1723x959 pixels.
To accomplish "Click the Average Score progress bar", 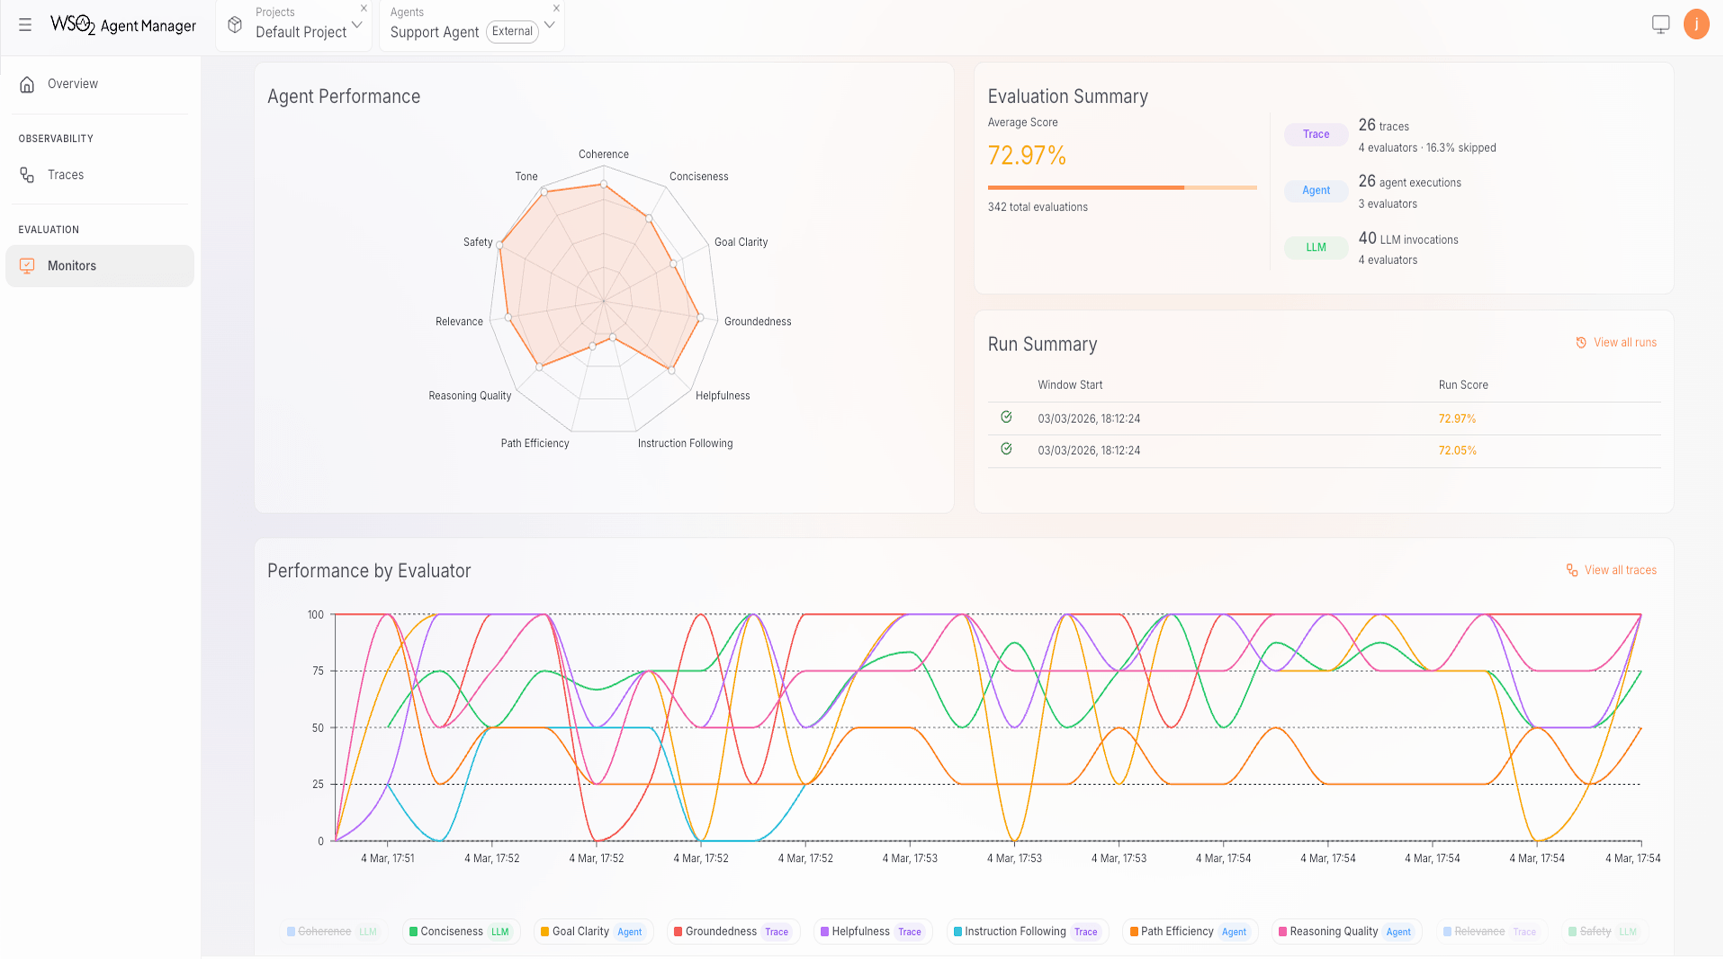I will coord(1122,188).
